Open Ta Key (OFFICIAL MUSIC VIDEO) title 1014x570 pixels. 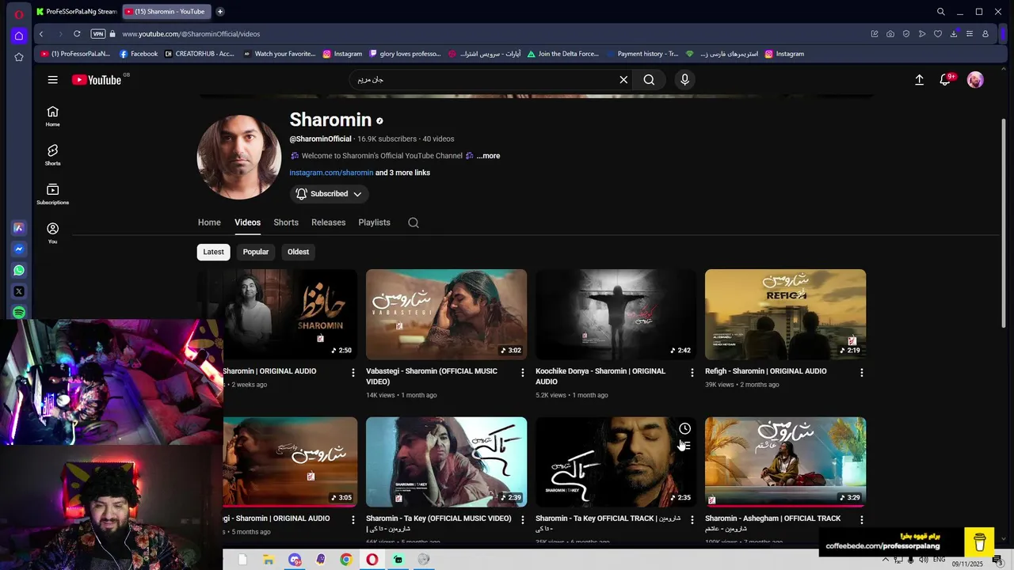click(x=439, y=523)
